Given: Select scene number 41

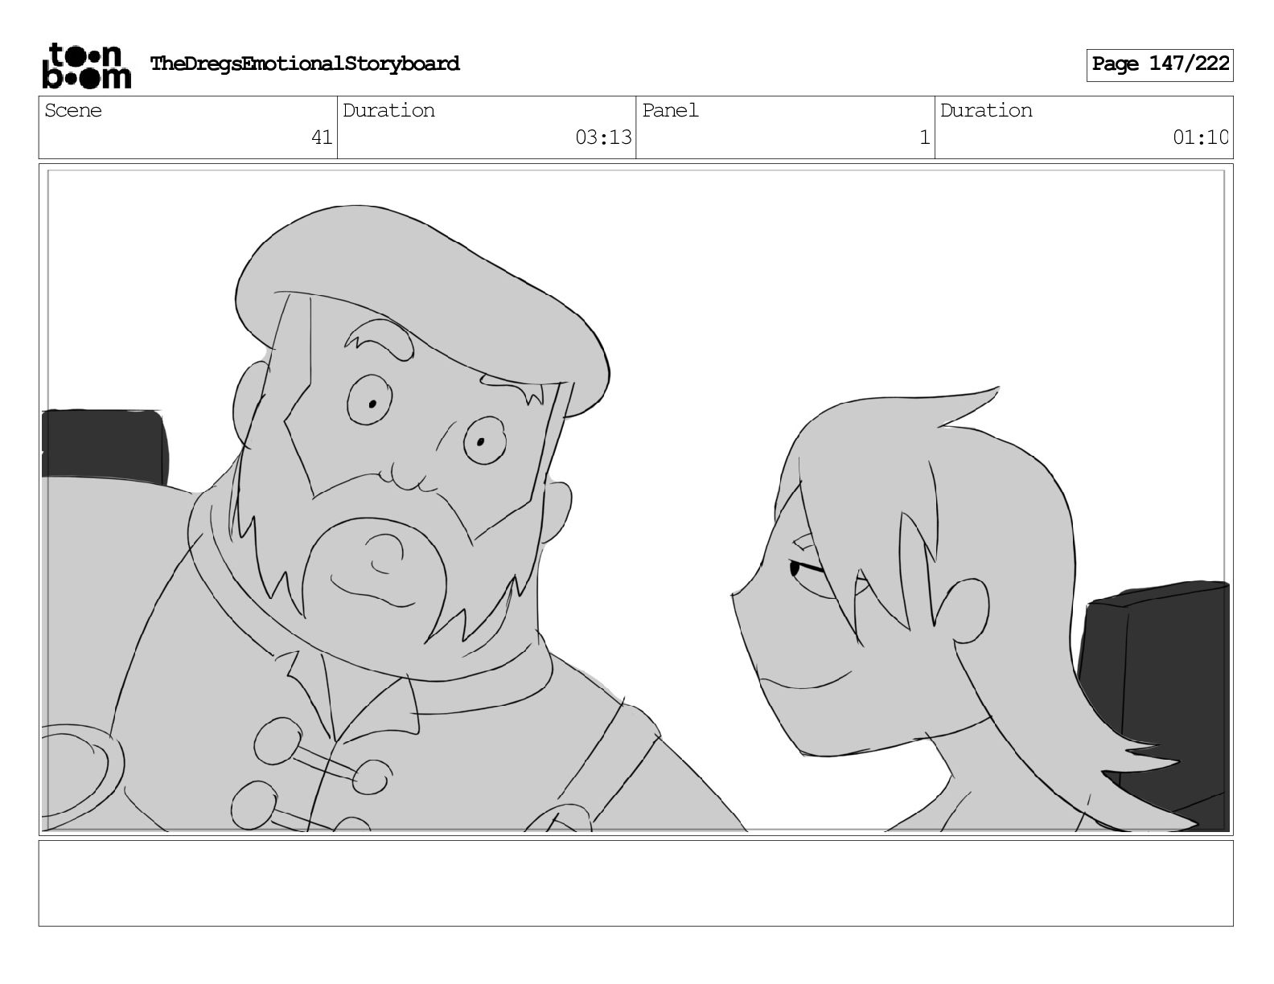Looking at the screenshot, I should point(322,137).
